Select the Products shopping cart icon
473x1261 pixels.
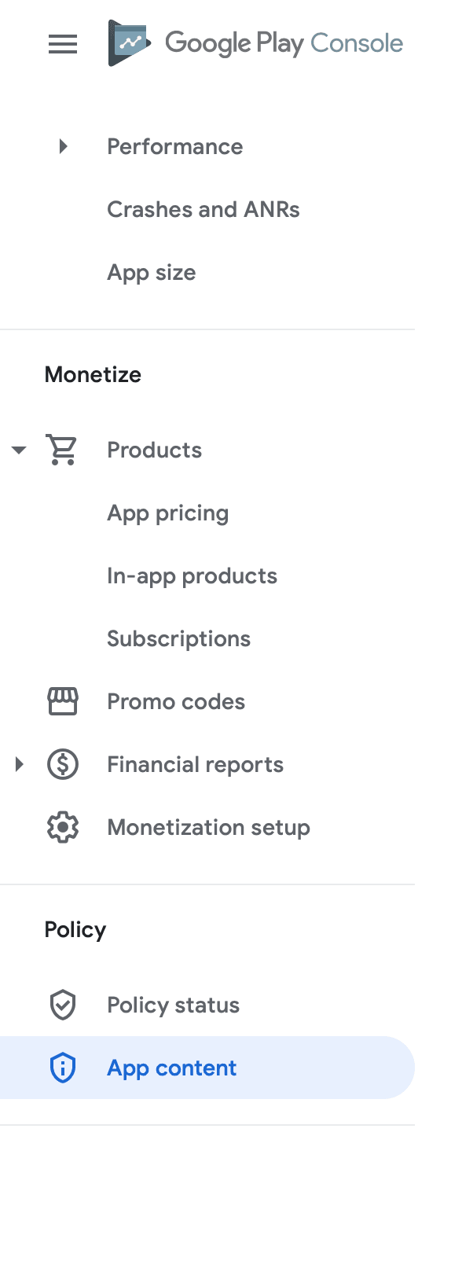[x=62, y=450]
